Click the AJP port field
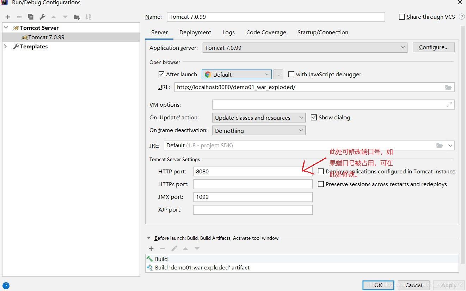 (x=253, y=209)
